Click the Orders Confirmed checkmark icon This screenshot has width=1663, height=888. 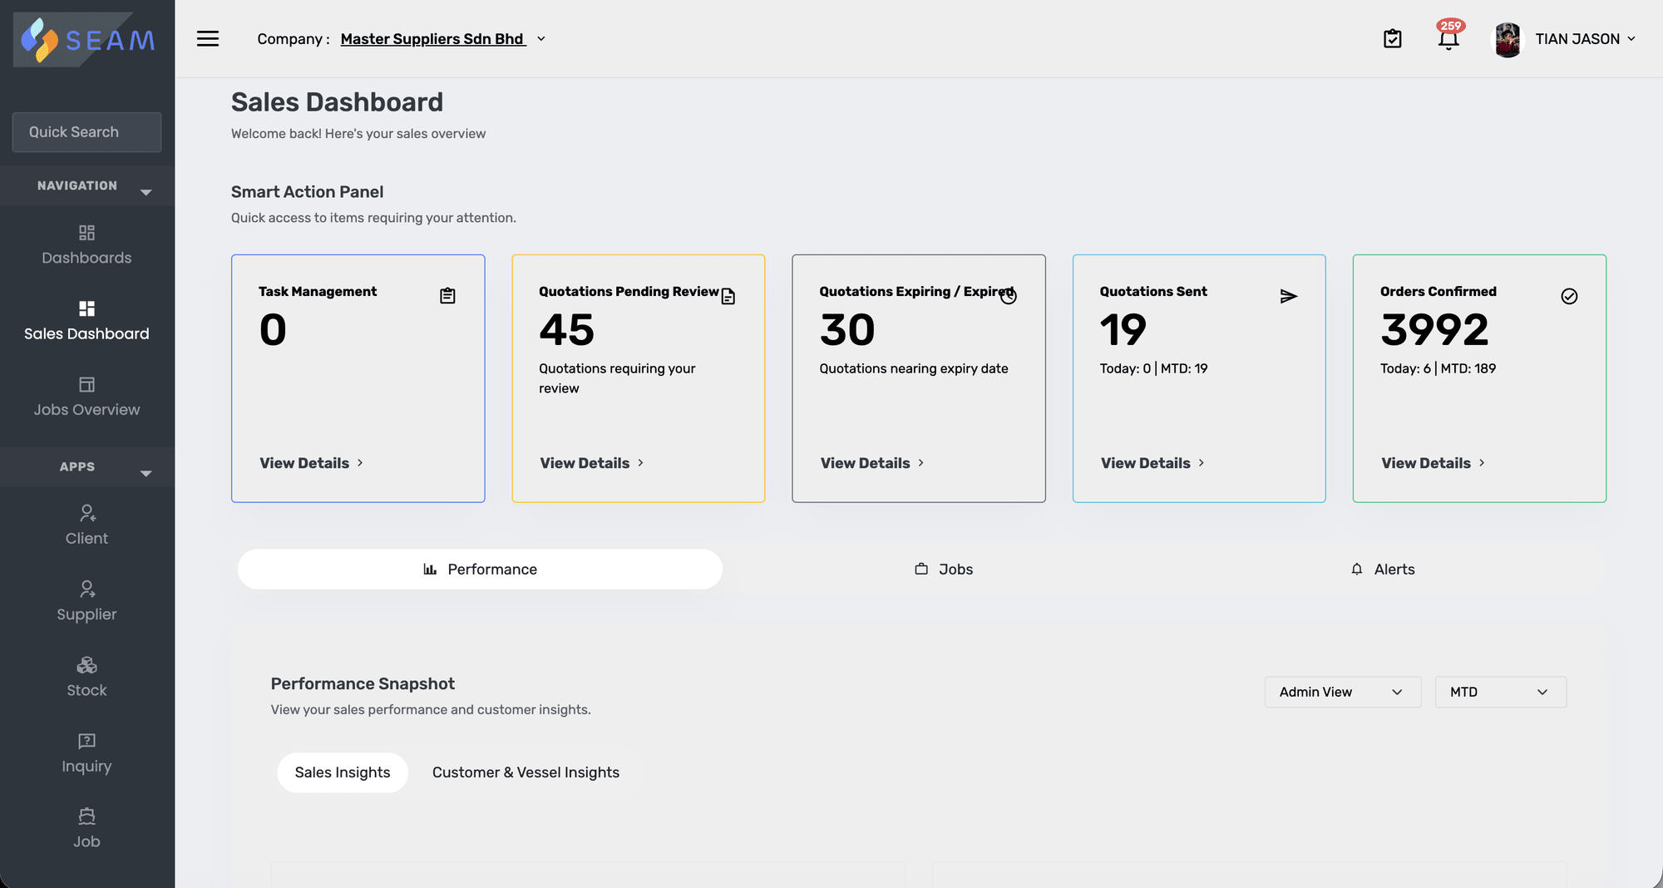coord(1569,296)
